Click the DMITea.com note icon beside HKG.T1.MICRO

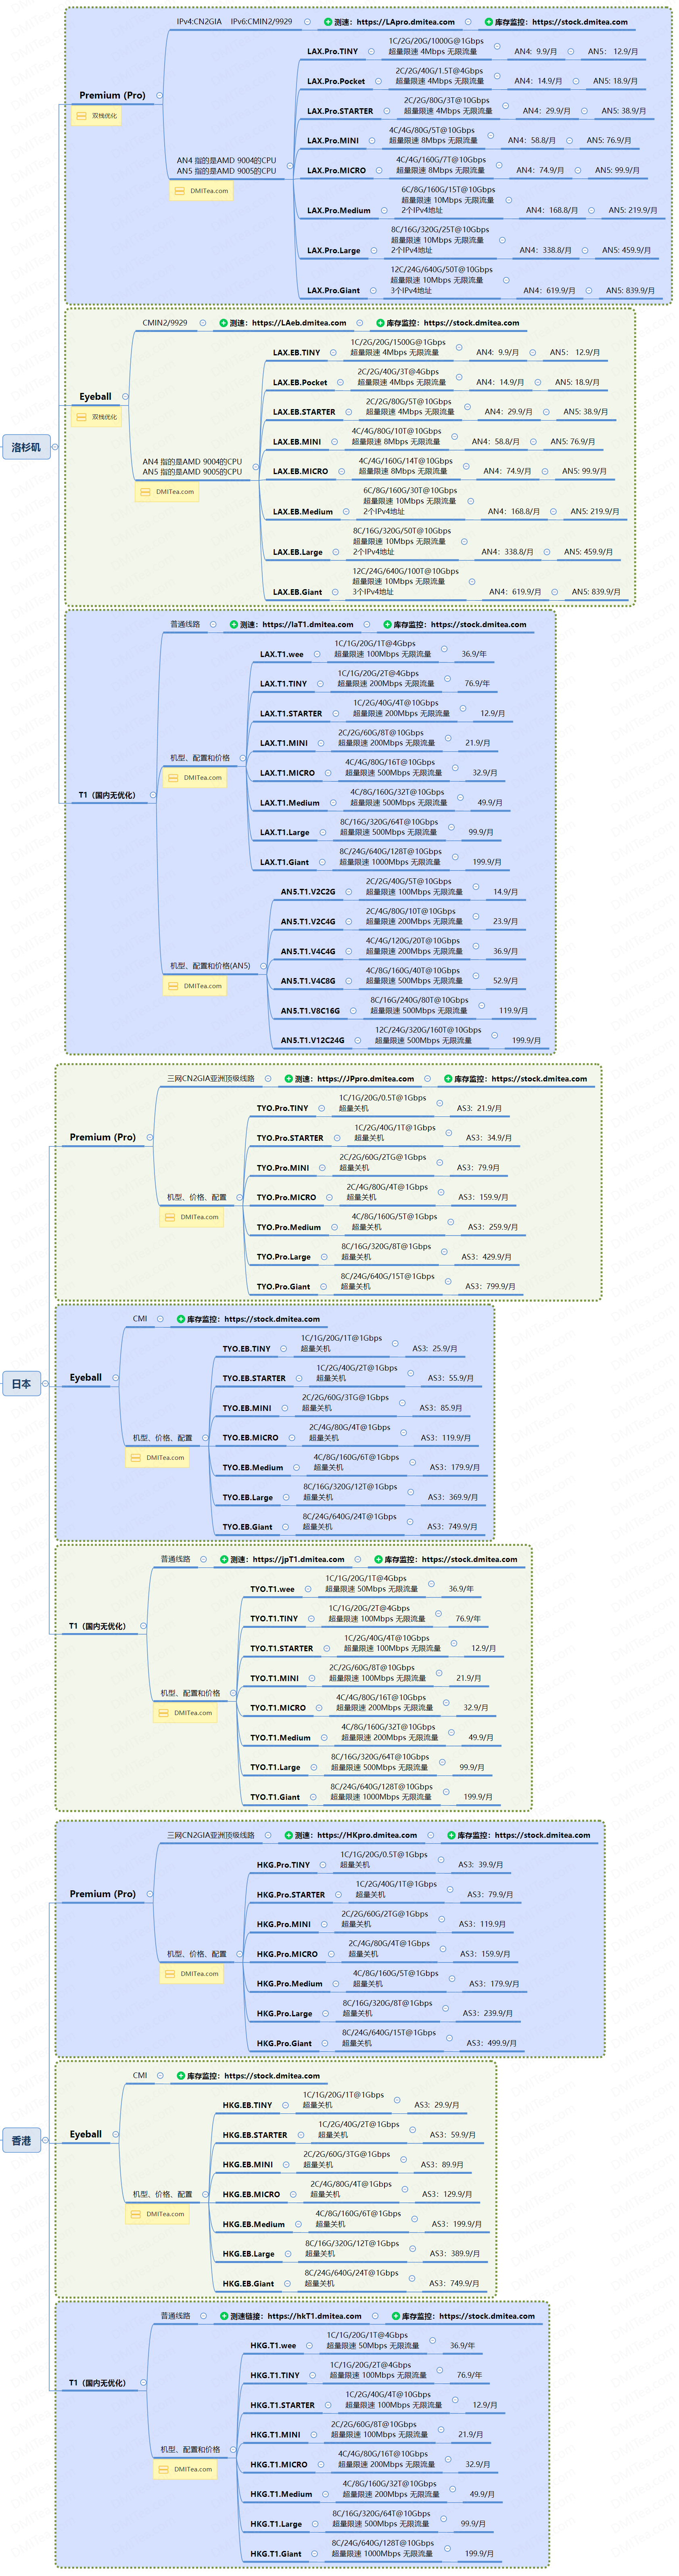(x=164, y=2470)
